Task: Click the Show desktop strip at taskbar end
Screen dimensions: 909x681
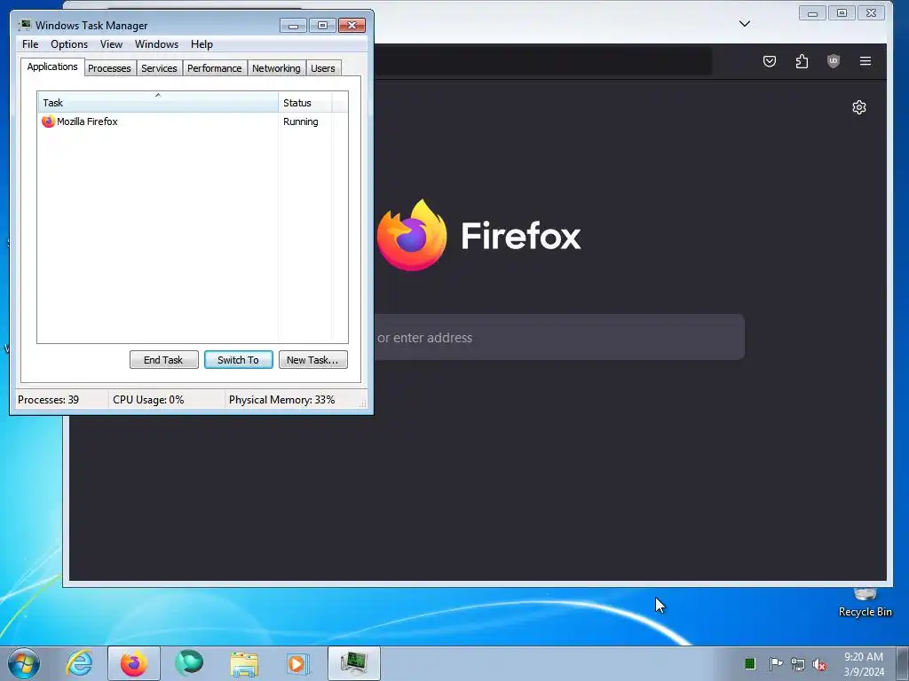Action: point(902,663)
